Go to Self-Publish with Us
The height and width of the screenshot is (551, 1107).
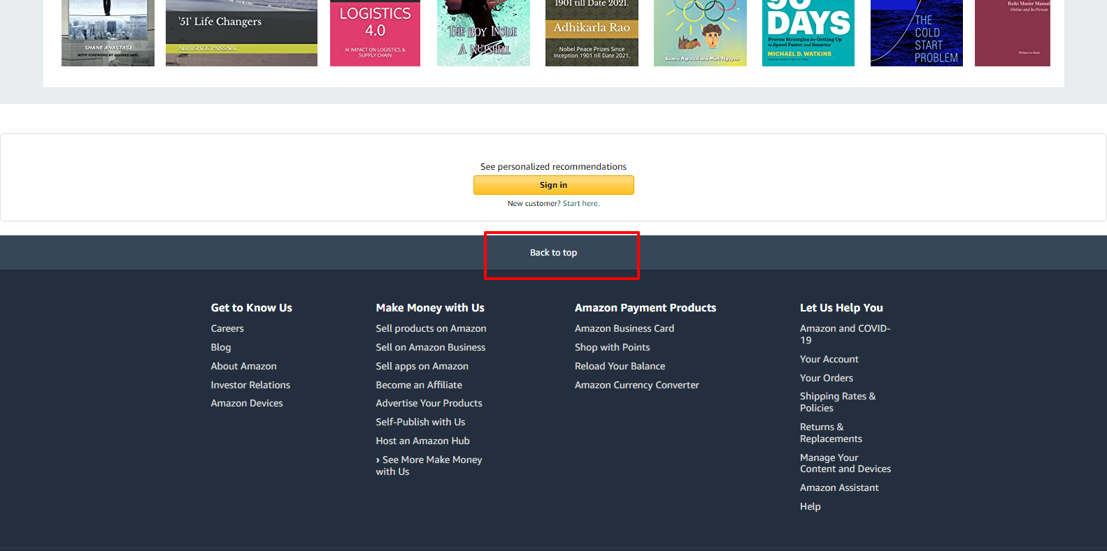pyautogui.click(x=420, y=422)
